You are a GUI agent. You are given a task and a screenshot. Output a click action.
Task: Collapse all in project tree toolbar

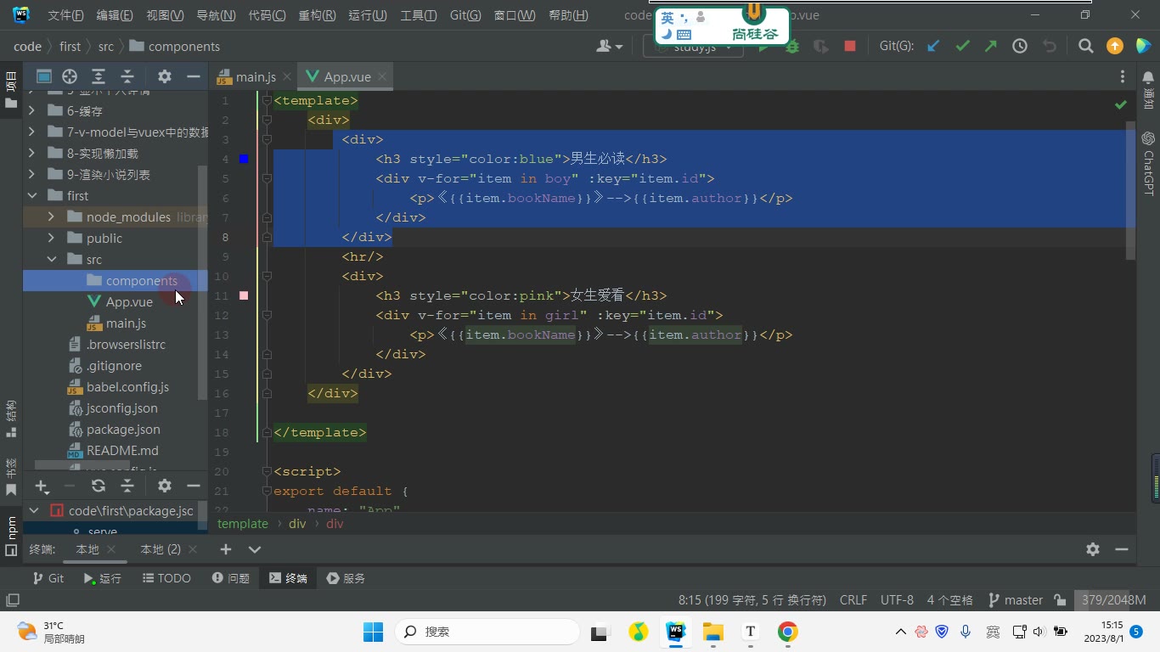click(127, 76)
